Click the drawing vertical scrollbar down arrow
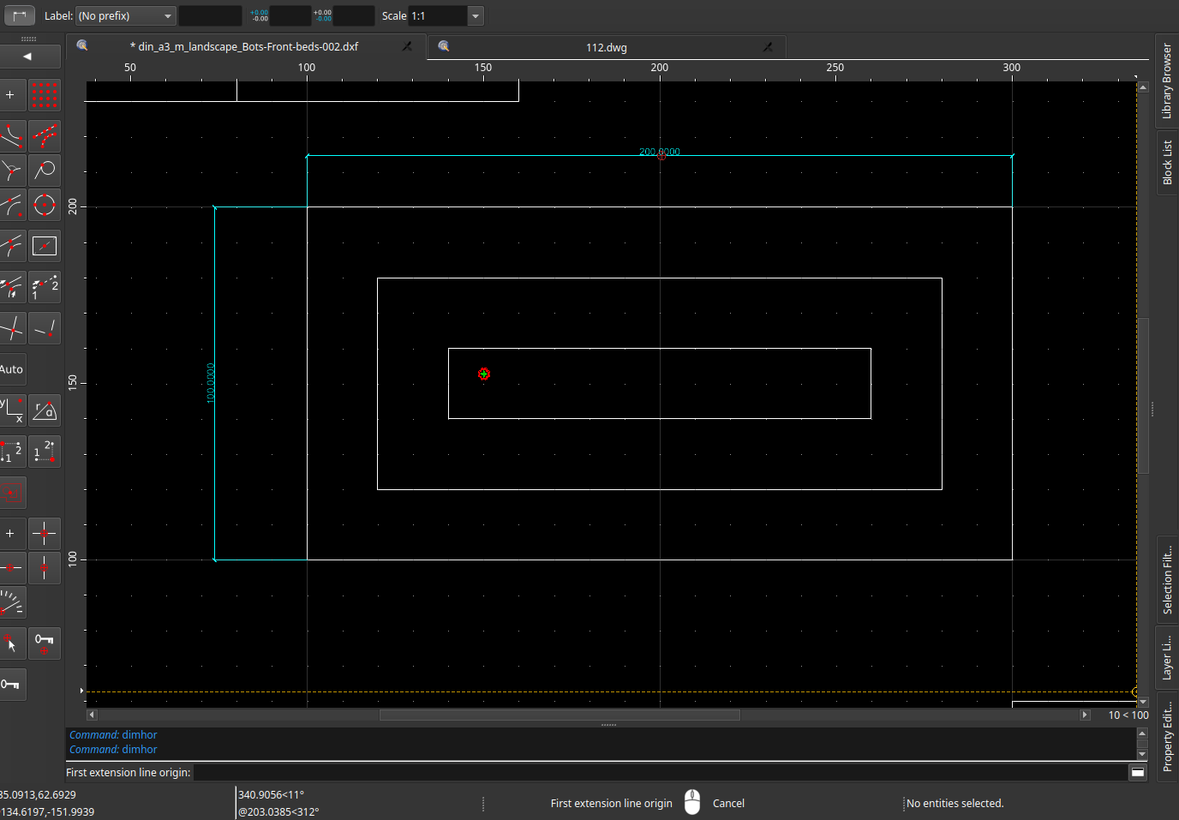Image resolution: width=1179 pixels, height=820 pixels. tap(1143, 702)
